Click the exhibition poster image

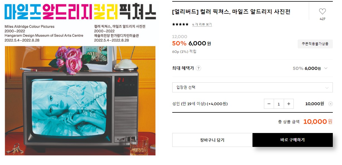(x=80, y=101)
